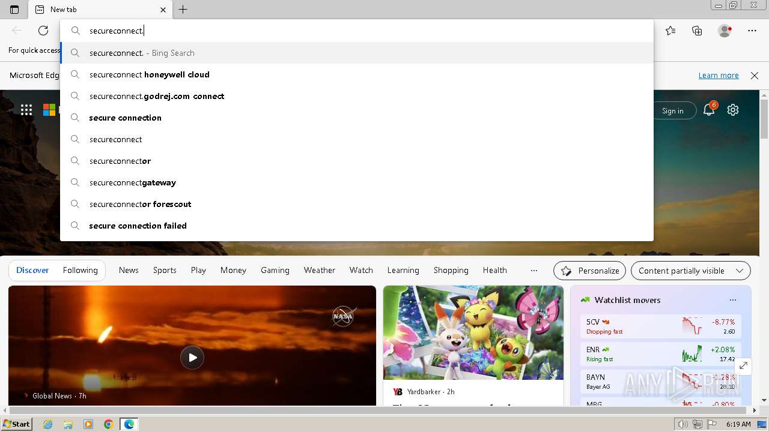Open the Play feed category

tap(198, 271)
